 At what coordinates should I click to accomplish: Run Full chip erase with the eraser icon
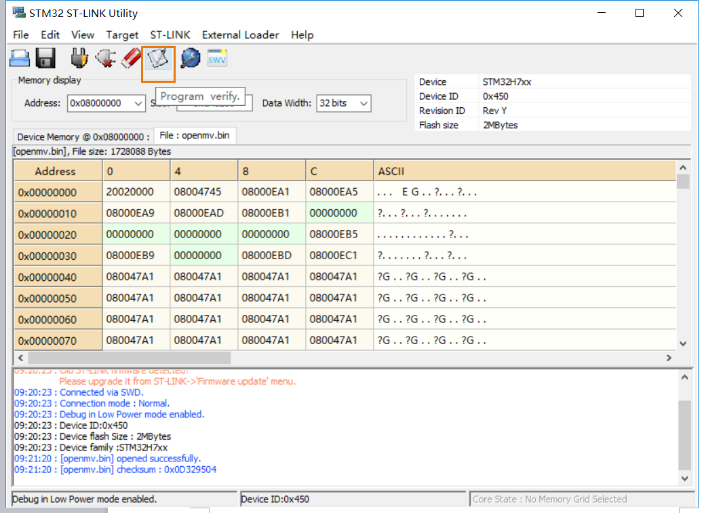tap(131, 58)
